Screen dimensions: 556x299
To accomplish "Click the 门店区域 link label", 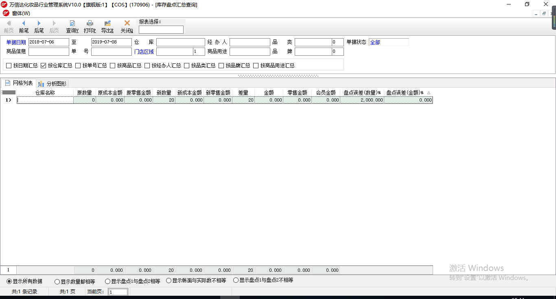I will [x=144, y=52].
